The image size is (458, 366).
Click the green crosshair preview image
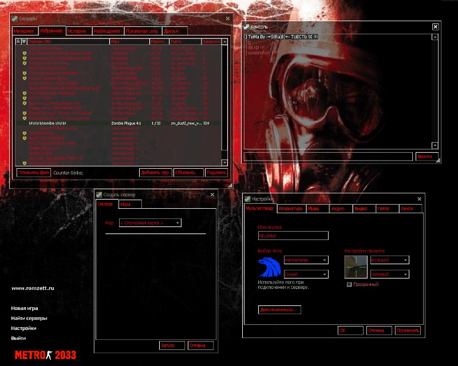click(x=356, y=267)
